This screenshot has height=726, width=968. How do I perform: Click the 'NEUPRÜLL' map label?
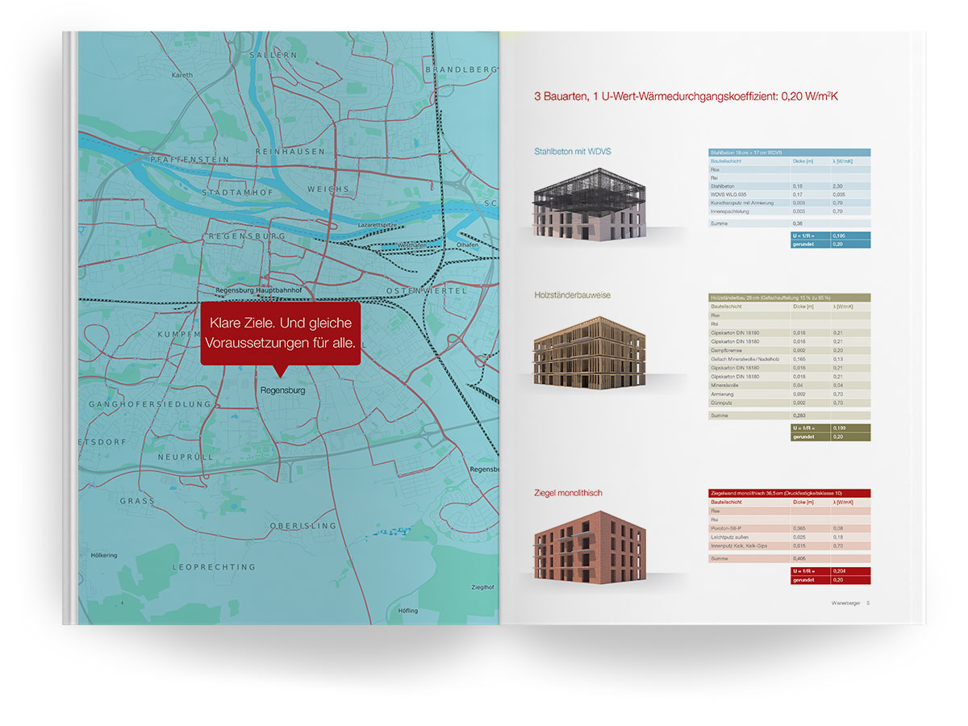point(184,456)
